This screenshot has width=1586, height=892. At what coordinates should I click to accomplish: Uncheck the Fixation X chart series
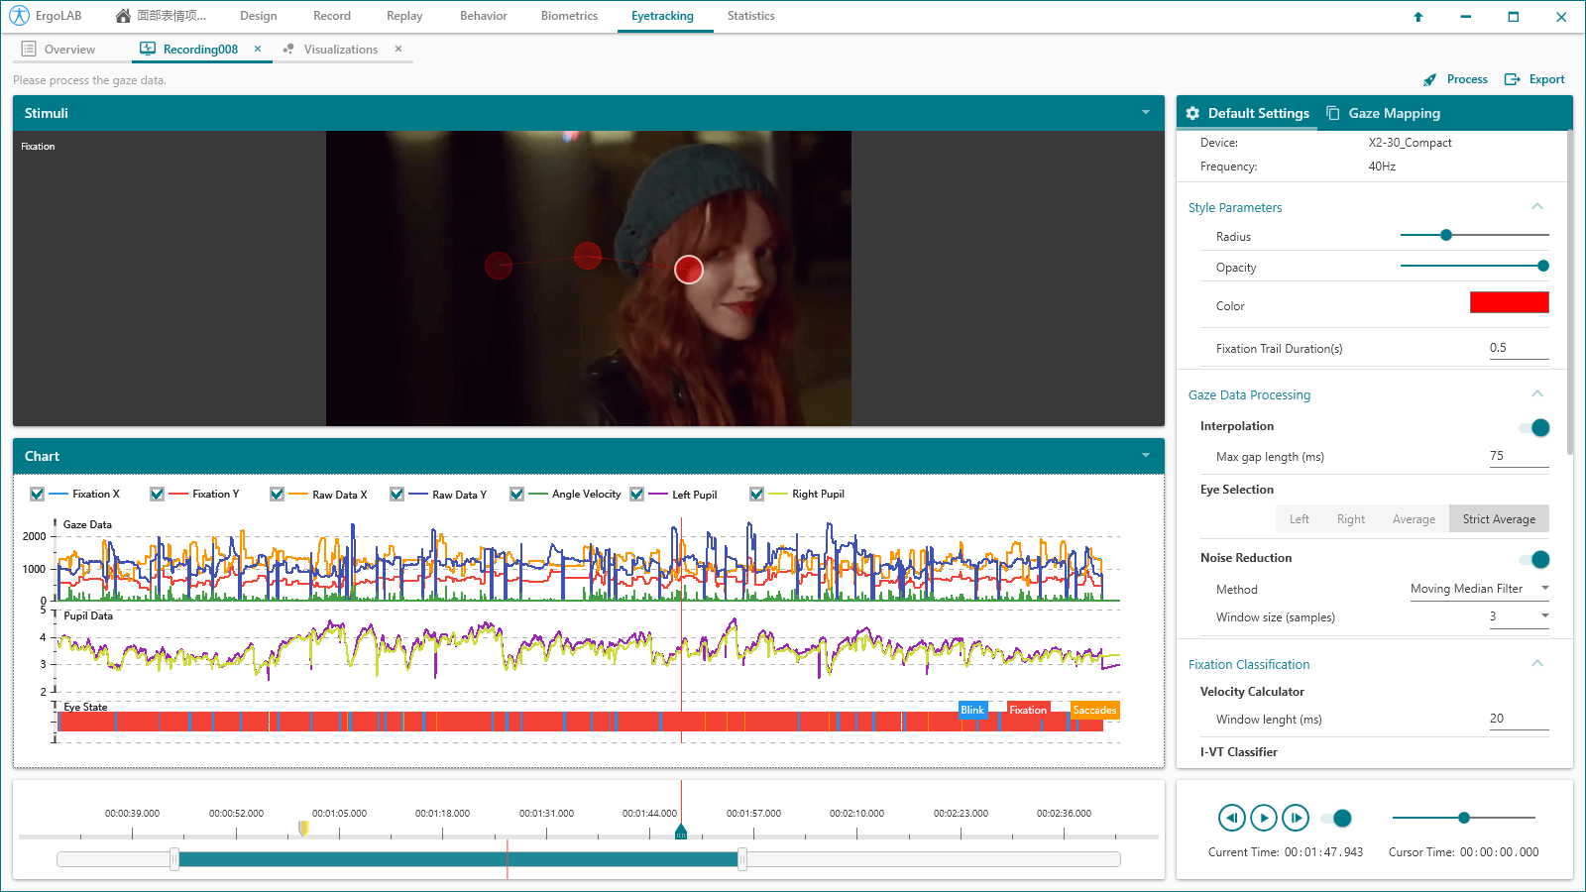point(38,494)
